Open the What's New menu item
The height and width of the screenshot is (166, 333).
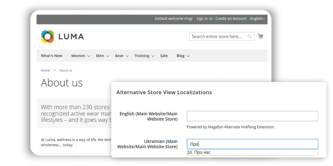tap(52, 56)
